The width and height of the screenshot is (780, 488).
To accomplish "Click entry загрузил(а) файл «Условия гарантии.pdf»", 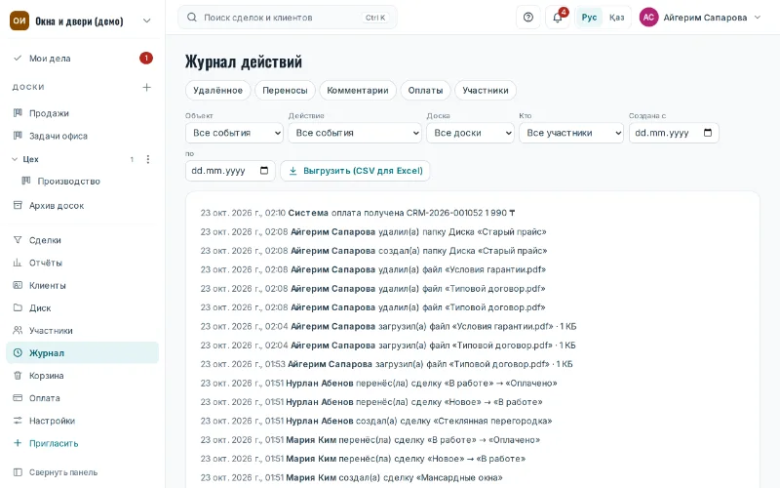I will (388, 326).
